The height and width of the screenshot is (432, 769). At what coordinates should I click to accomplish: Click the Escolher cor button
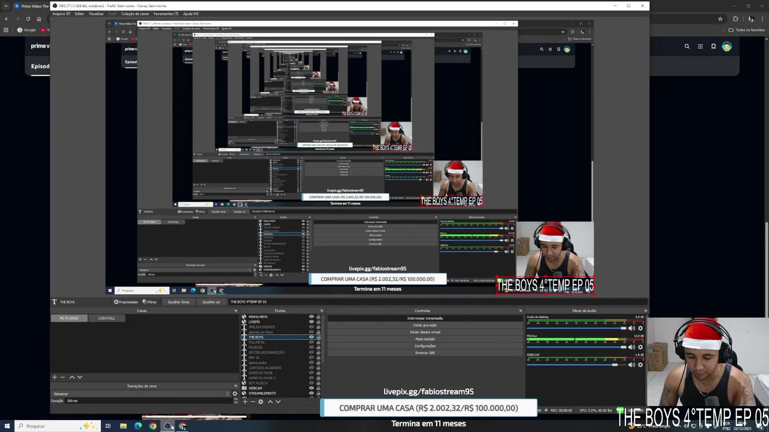(x=211, y=302)
